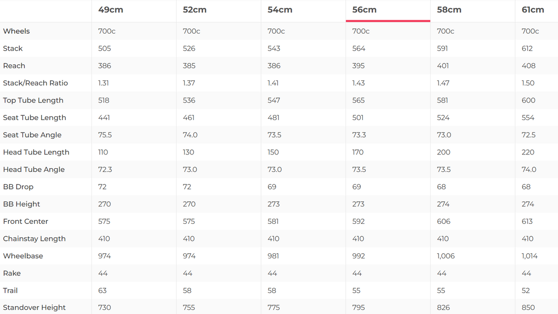
Task: Select the 49cm size column header
Action: (111, 10)
